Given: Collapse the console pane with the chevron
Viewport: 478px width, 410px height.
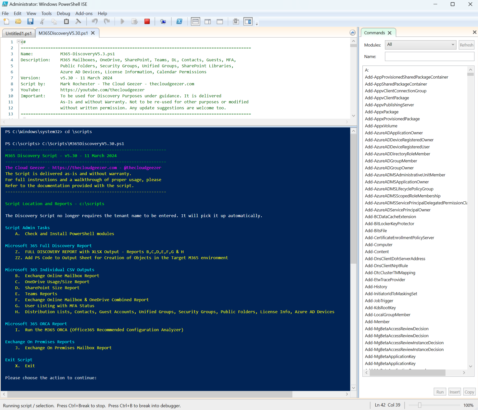Looking at the screenshot, I should (353, 33).
